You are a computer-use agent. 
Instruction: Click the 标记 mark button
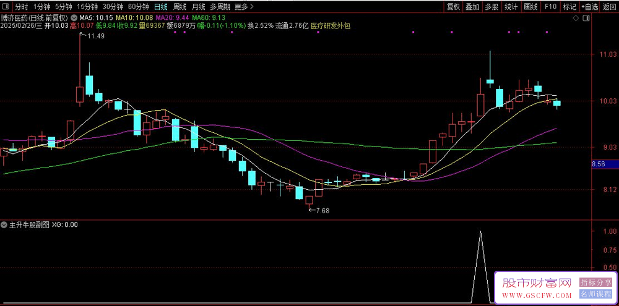click(569, 7)
